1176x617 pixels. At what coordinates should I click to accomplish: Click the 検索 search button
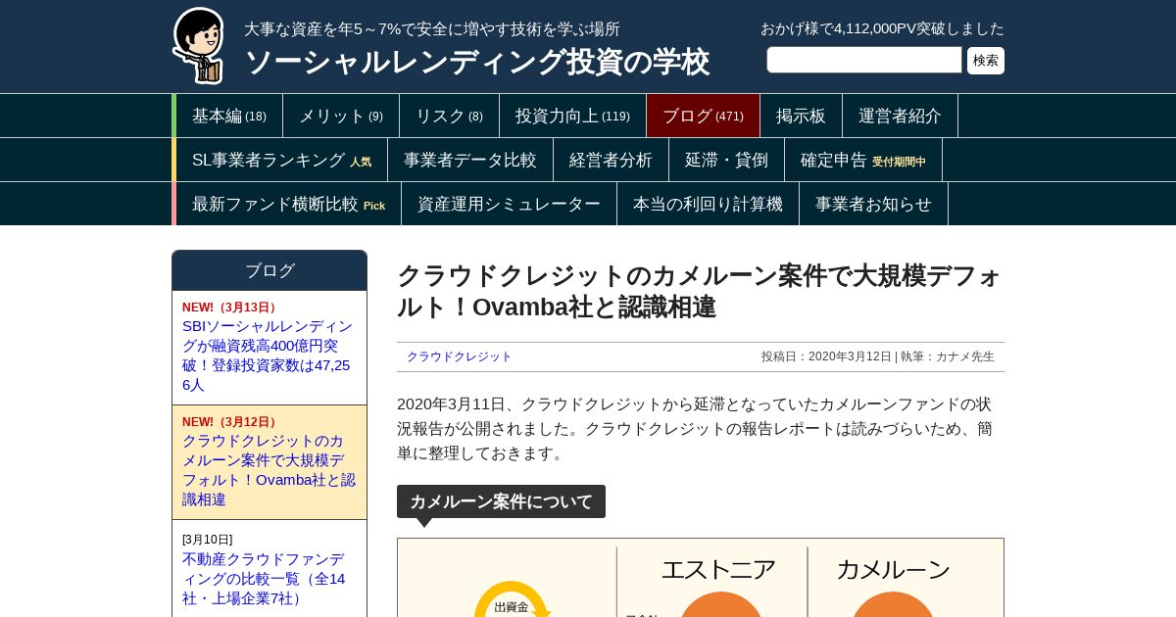pos(986,61)
